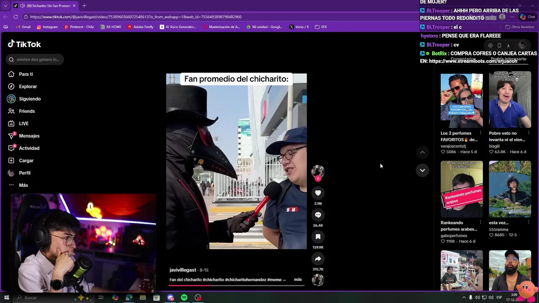The width and height of the screenshot is (539, 303).
Task: Open Mi unidad Google Drive bookmark
Action: tap(264, 27)
